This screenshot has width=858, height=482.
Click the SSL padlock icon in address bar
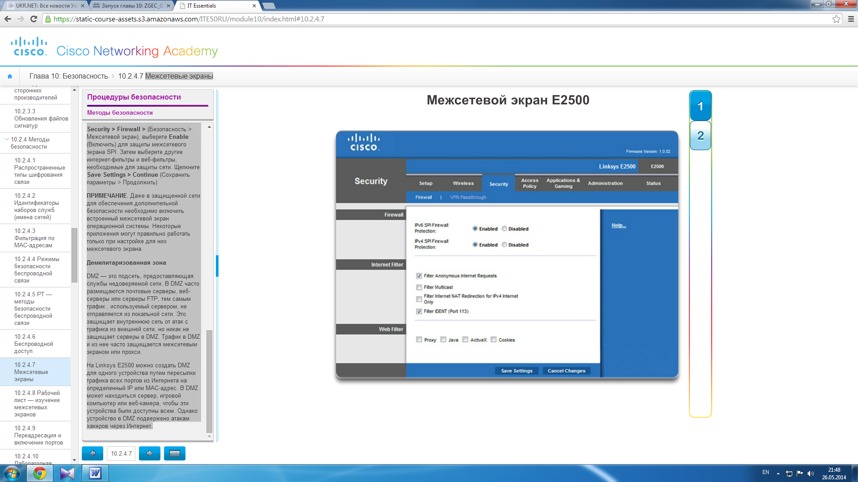pyautogui.click(x=48, y=19)
